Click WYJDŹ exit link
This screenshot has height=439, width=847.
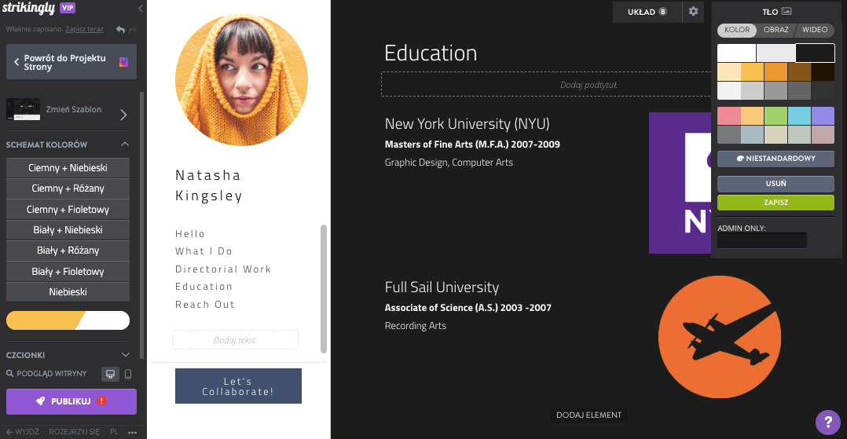pyautogui.click(x=23, y=432)
